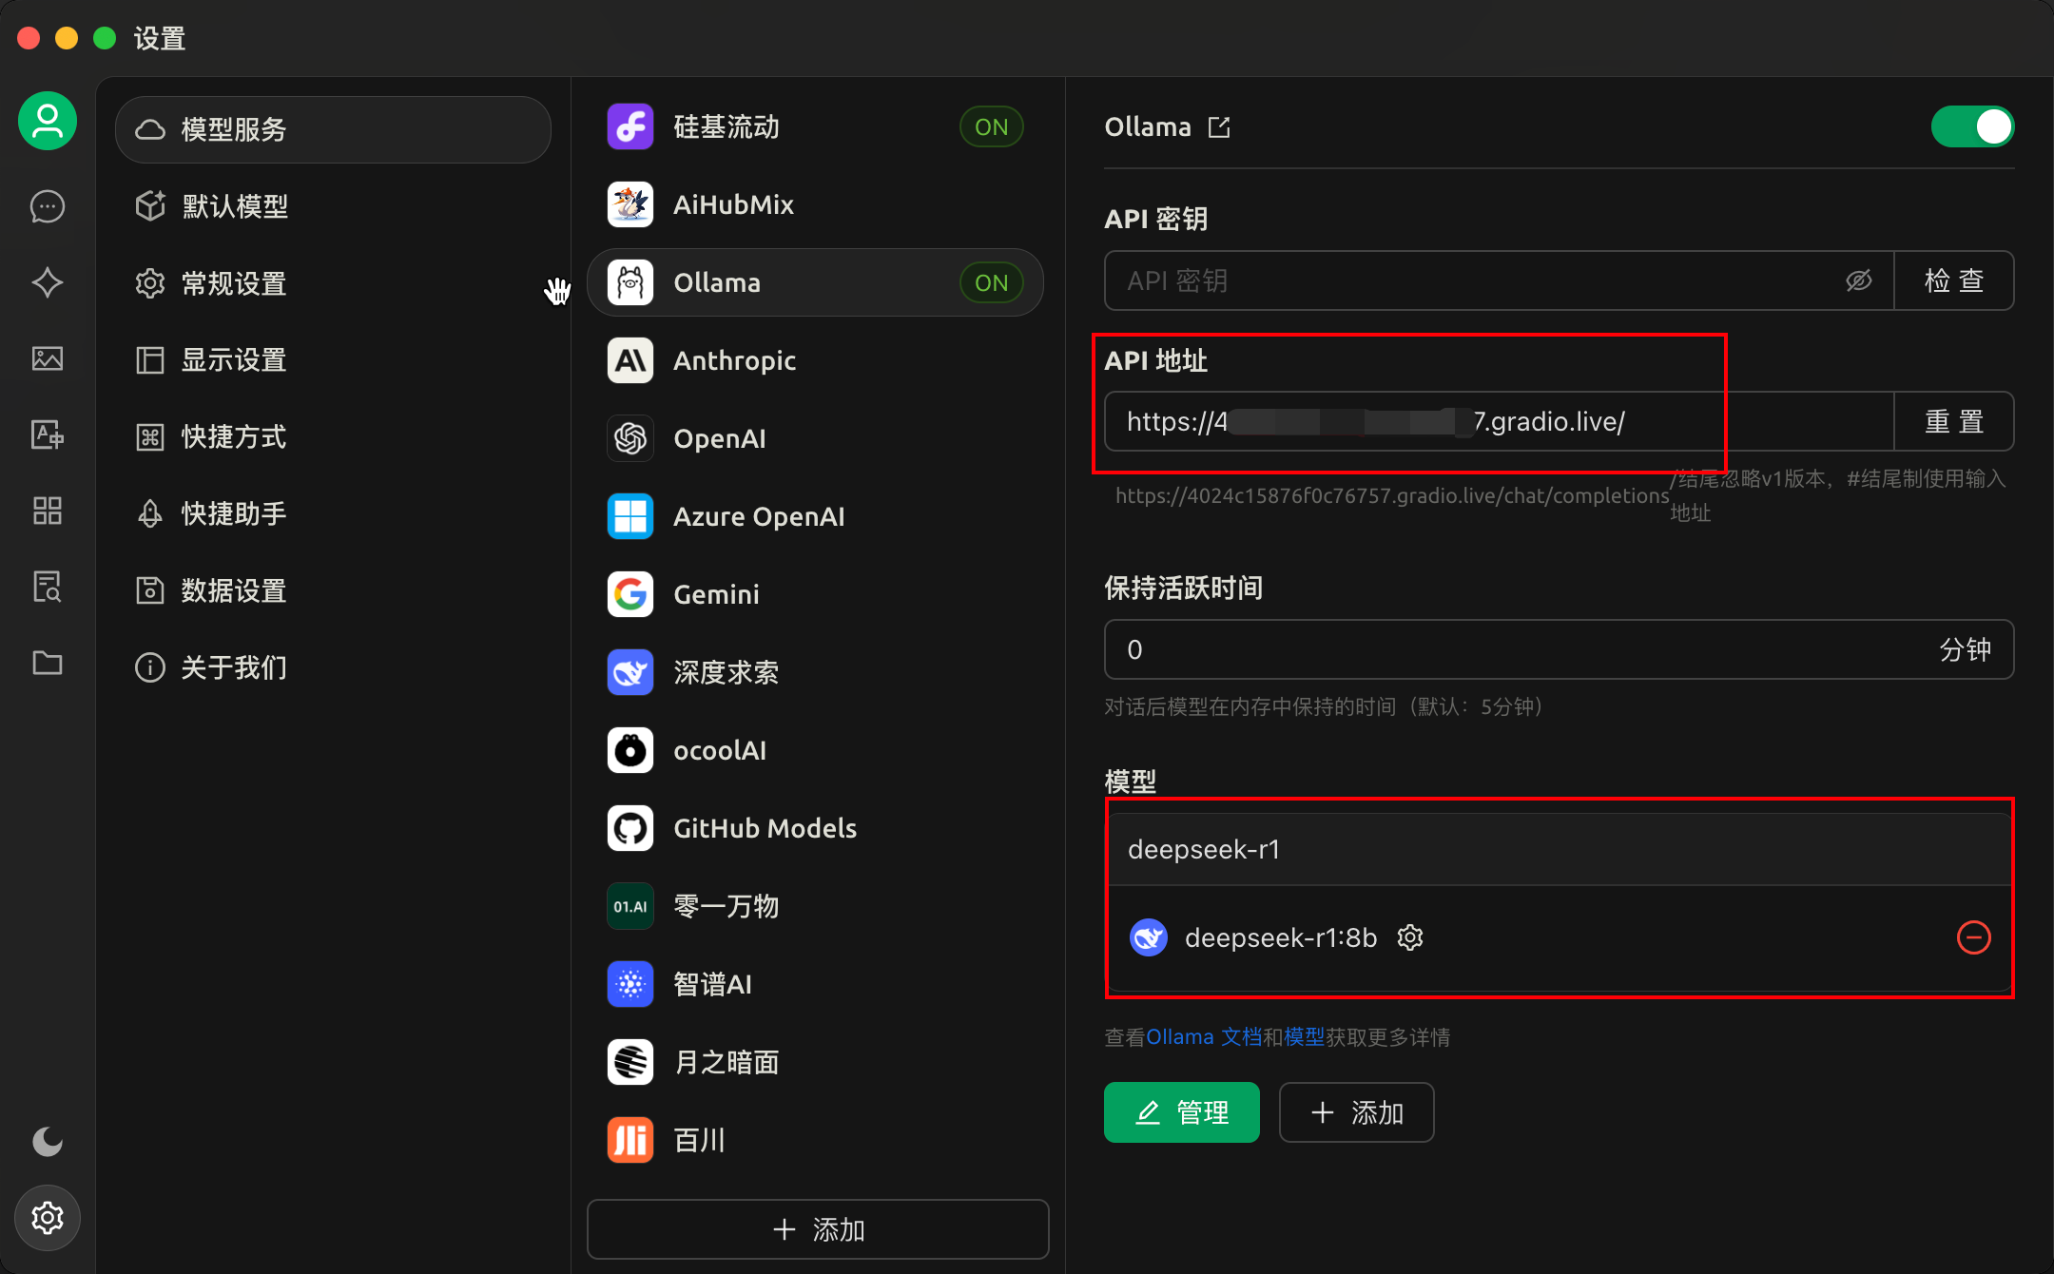2054x1274 pixels.
Task: Open the knowledge base sidebar icon
Action: pos(48,587)
